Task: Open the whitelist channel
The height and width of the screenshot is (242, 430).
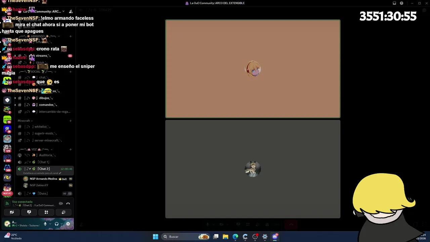Action: (45, 127)
